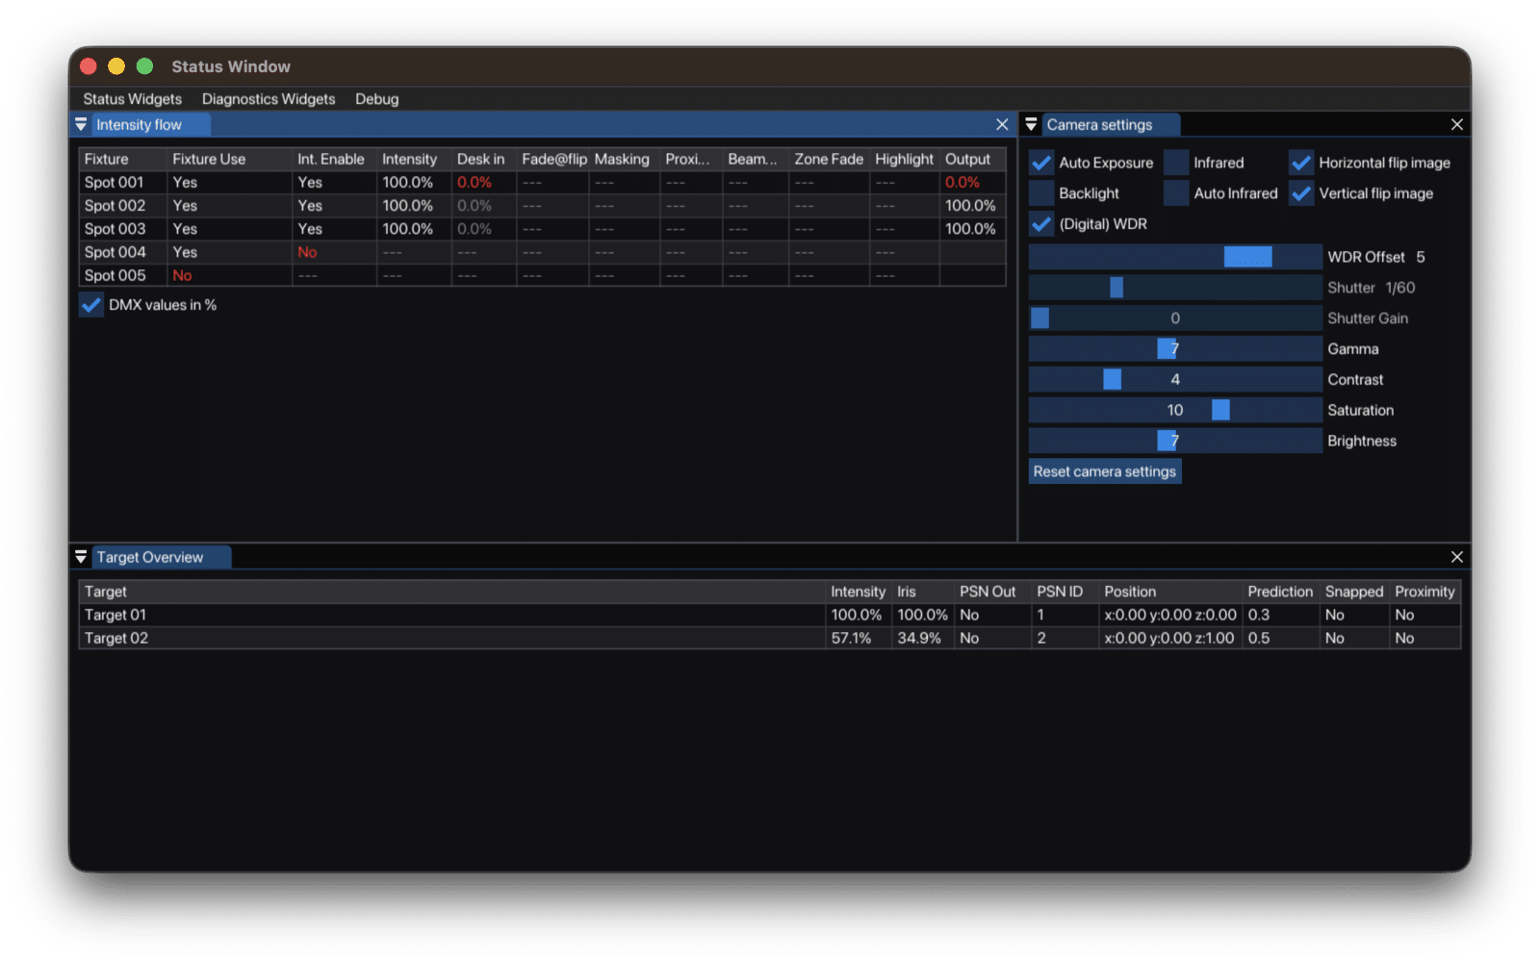This screenshot has width=1540, height=963.
Task: Toggle the Auto Exposure checkbox
Action: click(1041, 163)
